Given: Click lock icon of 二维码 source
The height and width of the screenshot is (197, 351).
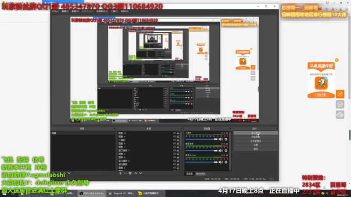Looking at the screenshot, I should click(178, 140).
